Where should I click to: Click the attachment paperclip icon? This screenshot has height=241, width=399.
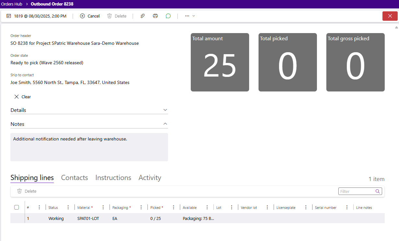pyautogui.click(x=142, y=16)
